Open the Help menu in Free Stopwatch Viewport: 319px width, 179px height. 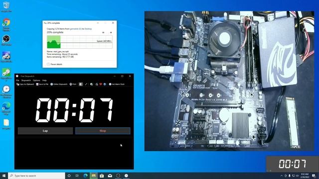44,81
